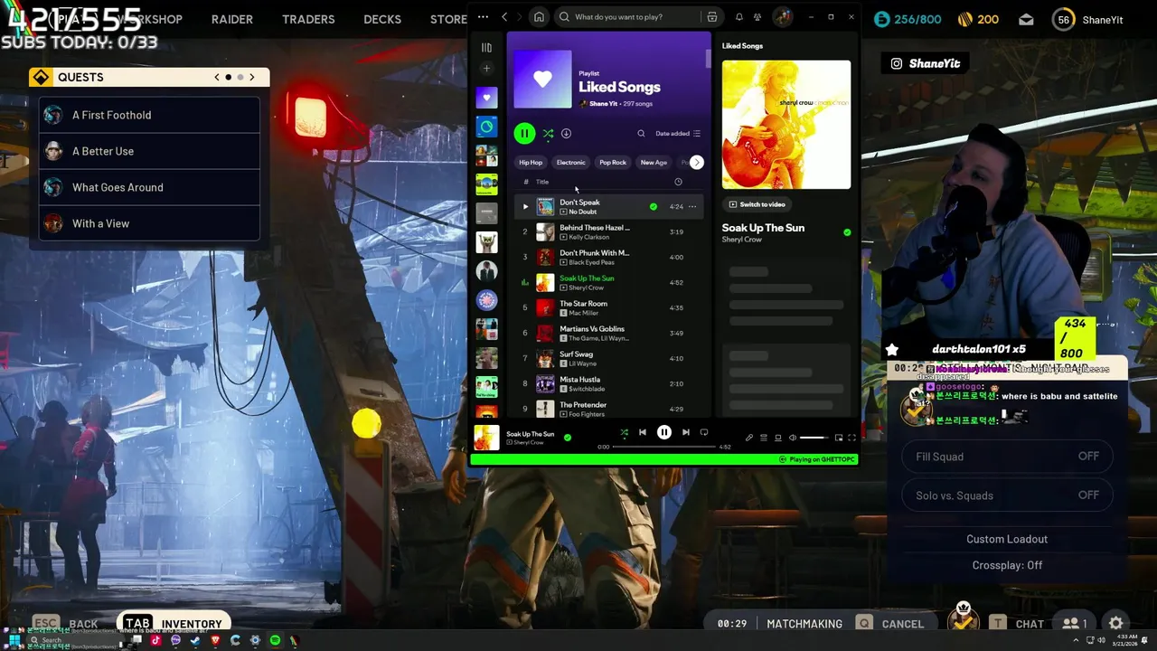The image size is (1157, 651).
Task: Open DECKS tab in game menu
Action: coord(382,19)
